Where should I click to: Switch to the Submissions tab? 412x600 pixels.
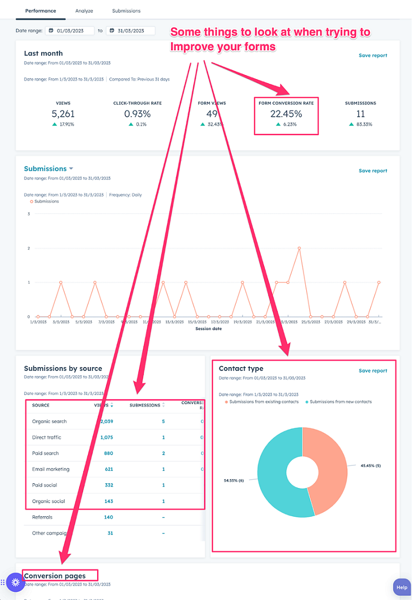126,11
